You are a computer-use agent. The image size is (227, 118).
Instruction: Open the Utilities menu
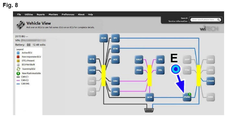29,15
